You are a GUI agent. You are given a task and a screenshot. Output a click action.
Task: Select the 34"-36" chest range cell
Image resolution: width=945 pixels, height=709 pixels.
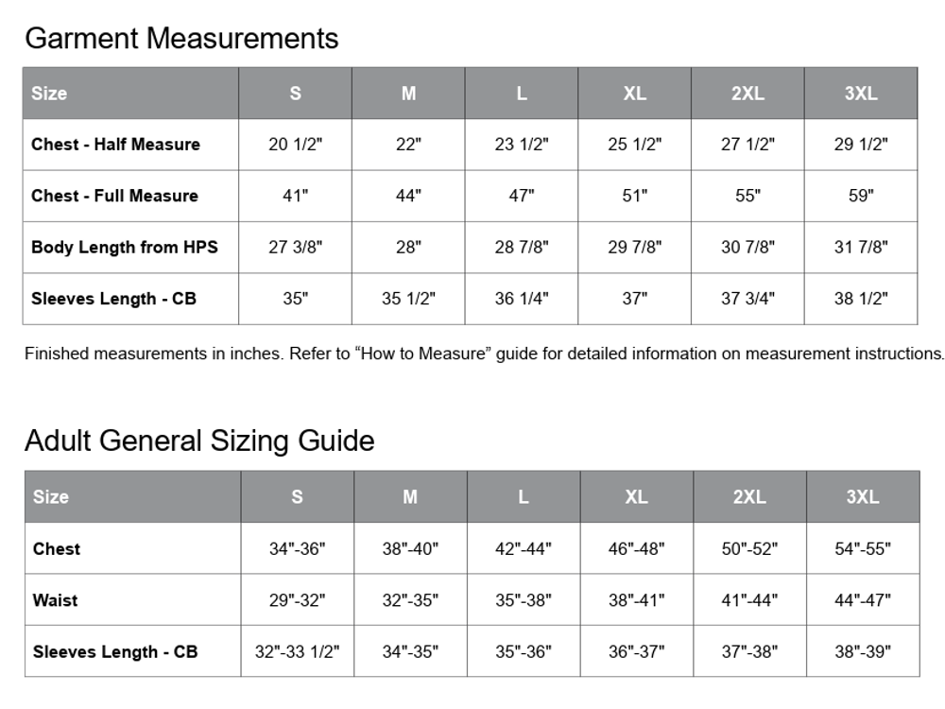[x=297, y=549]
